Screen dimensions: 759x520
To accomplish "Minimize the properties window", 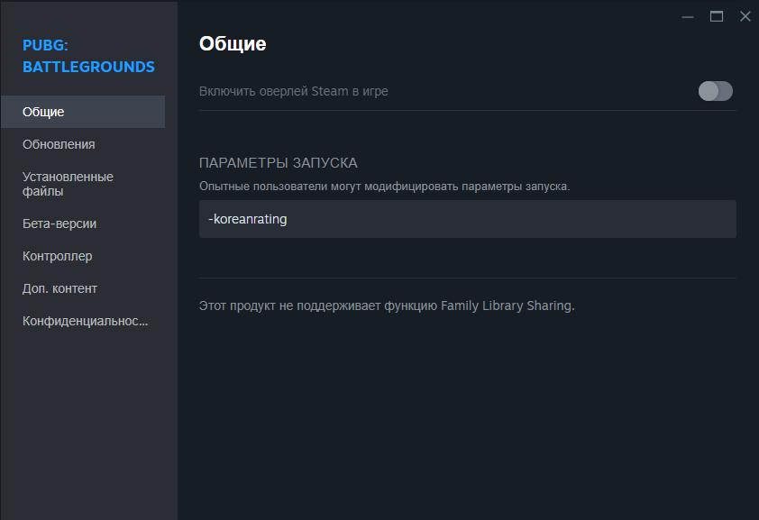I will tap(688, 16).
